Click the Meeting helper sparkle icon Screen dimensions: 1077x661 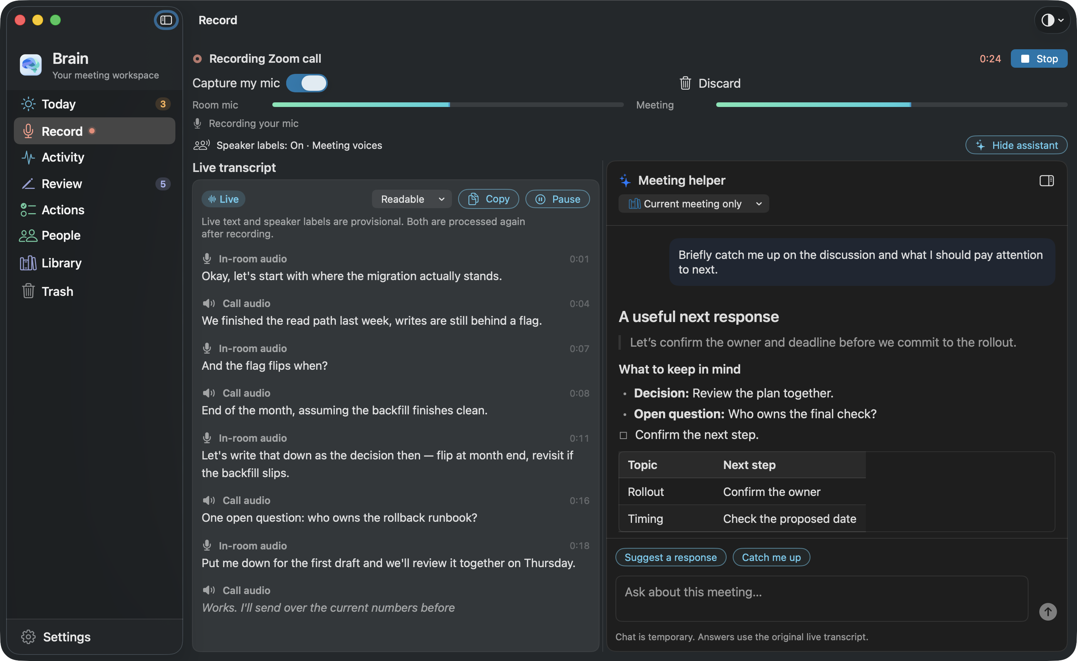point(625,180)
